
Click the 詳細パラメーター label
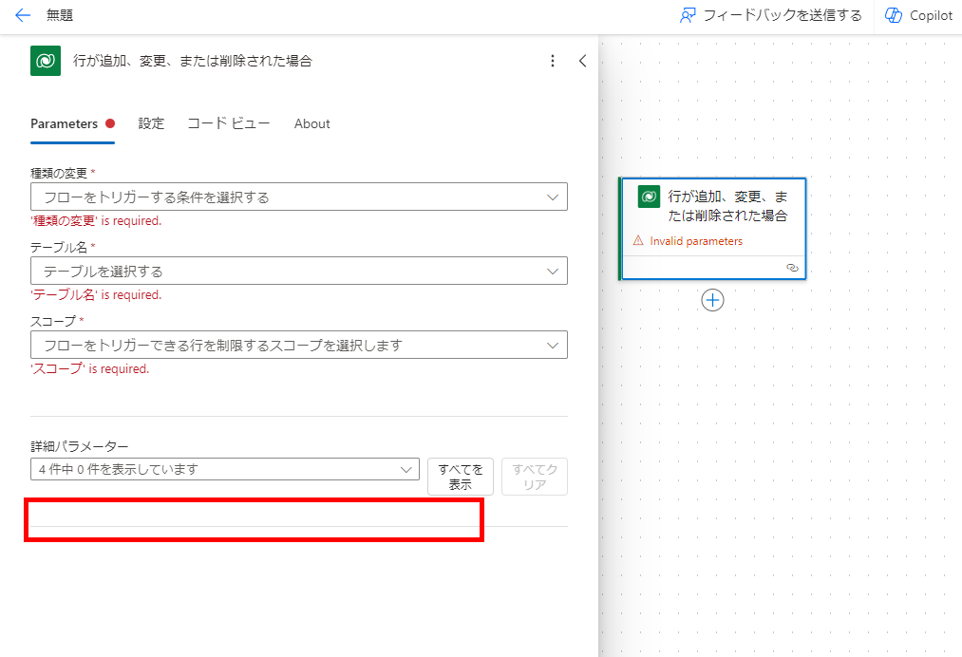(x=80, y=446)
